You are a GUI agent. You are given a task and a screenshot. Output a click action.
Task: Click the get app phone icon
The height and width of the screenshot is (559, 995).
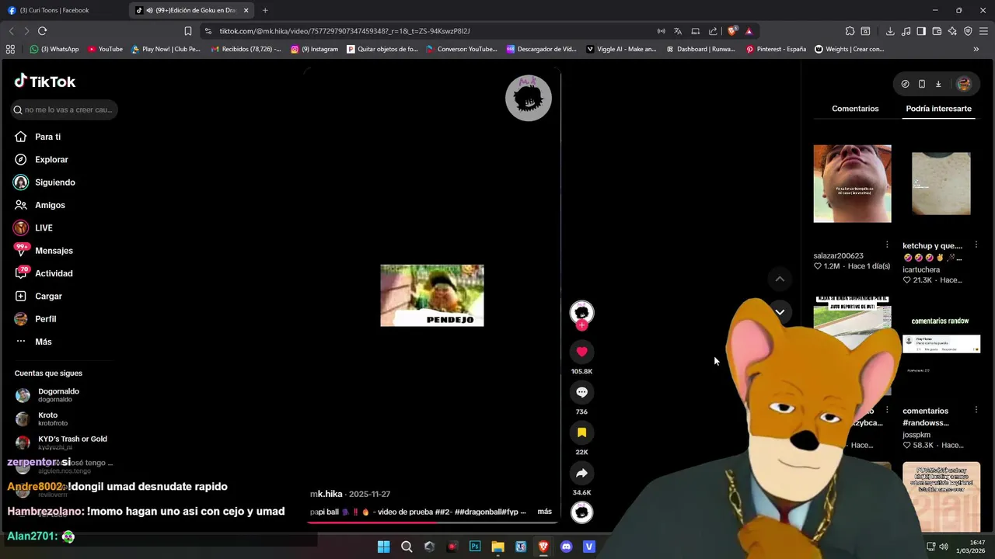pyautogui.click(x=922, y=84)
